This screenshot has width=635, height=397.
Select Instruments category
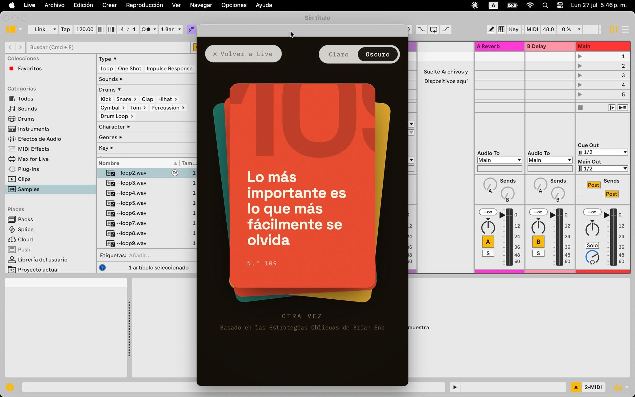pyautogui.click(x=33, y=129)
